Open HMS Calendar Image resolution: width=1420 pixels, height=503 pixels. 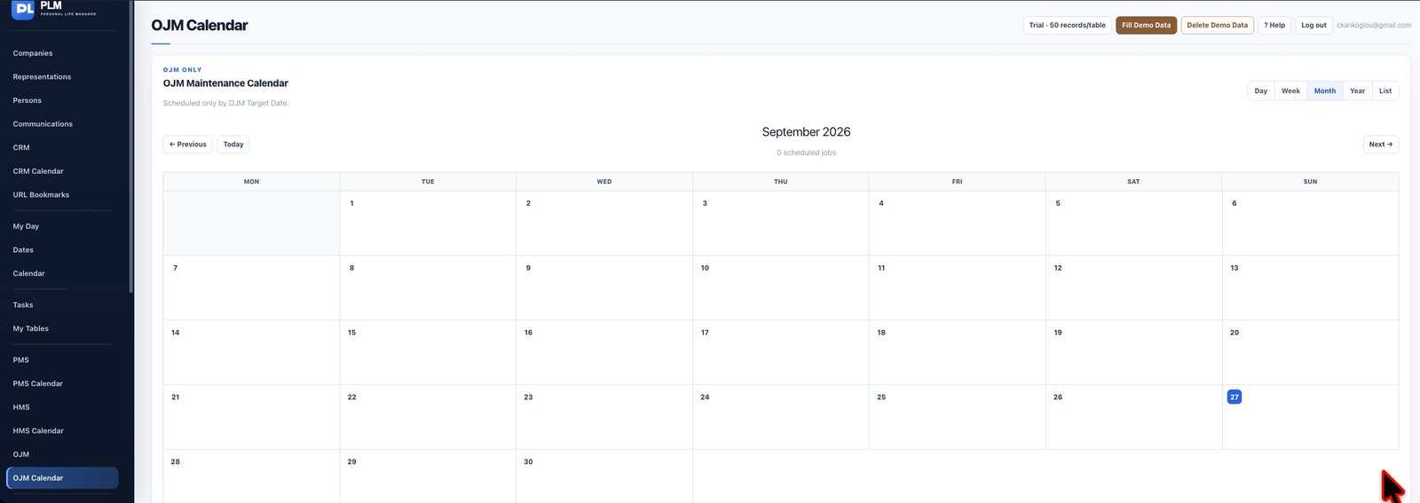pos(38,431)
